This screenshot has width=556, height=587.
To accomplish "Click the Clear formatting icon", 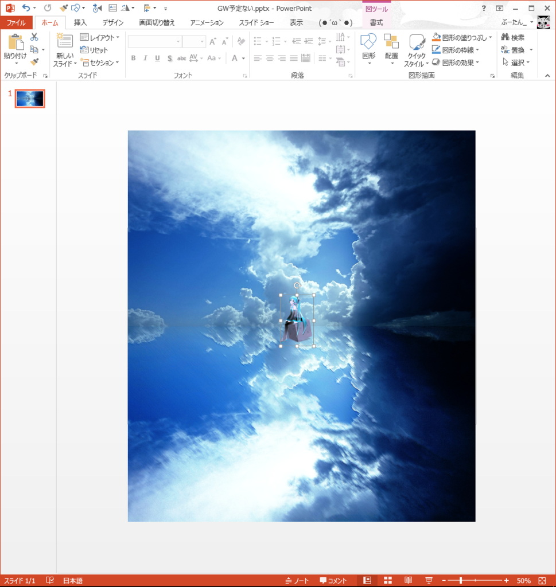I will (x=241, y=41).
